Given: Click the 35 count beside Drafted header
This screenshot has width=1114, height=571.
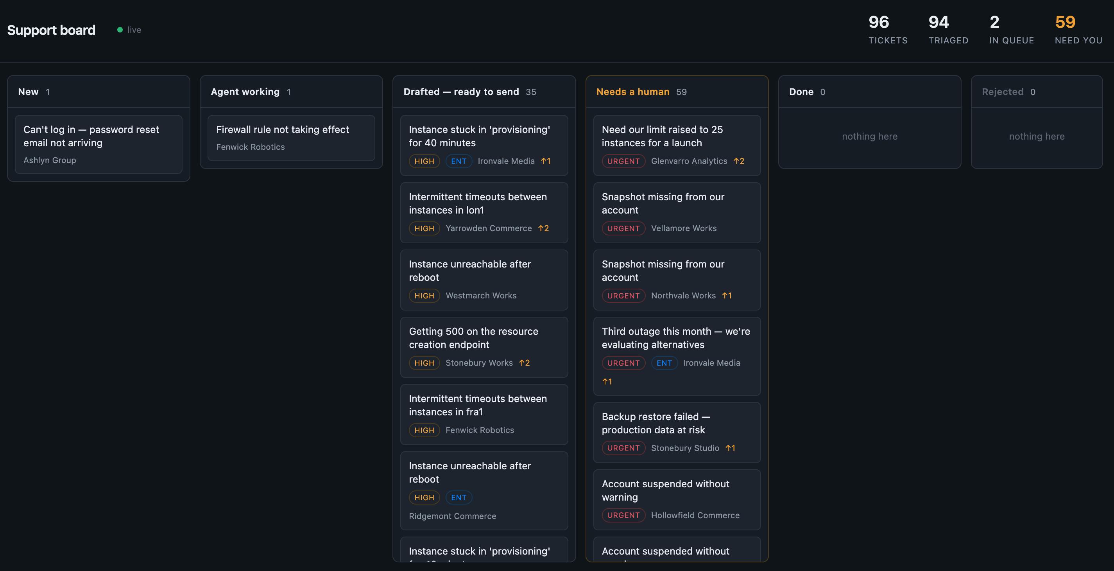Looking at the screenshot, I should click(x=531, y=92).
